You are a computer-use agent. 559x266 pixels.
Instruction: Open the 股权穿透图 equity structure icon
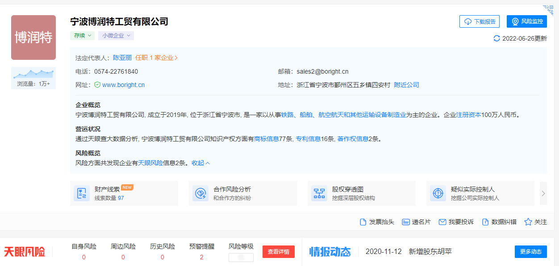click(319, 193)
